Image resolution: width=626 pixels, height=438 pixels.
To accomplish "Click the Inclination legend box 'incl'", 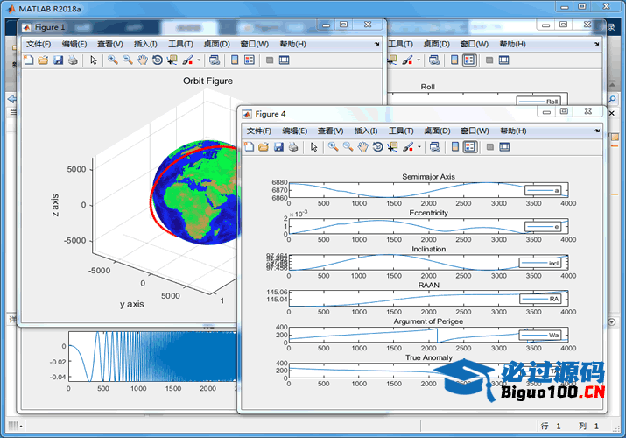I will 540,263.
